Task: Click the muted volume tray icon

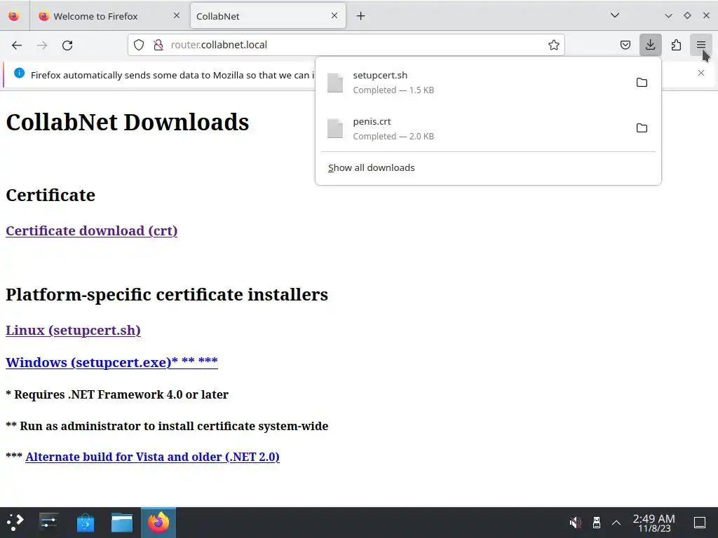Action: click(x=576, y=523)
